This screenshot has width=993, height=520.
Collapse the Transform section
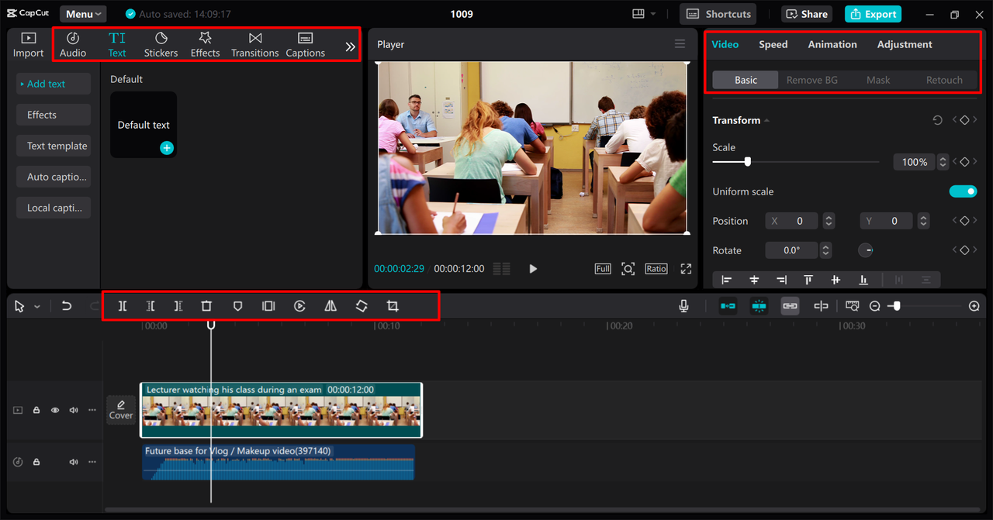click(x=766, y=120)
